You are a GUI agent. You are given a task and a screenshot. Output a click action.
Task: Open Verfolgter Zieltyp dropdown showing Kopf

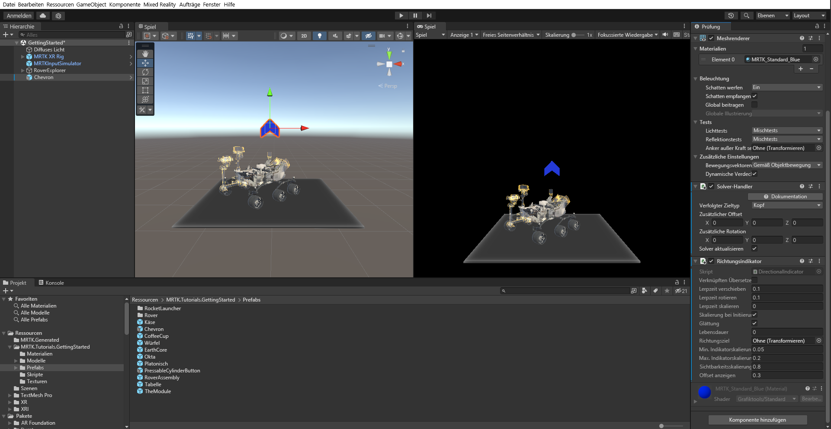[787, 205]
